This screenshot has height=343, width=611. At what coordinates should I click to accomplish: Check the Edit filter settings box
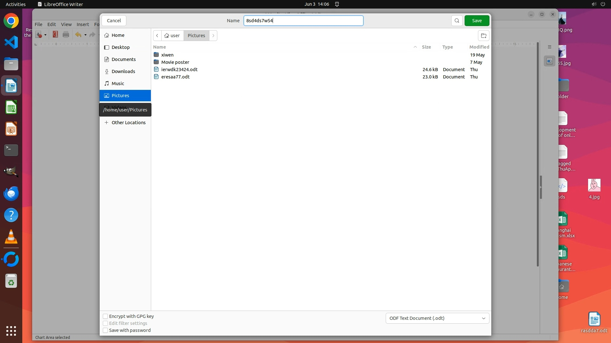pos(105,323)
